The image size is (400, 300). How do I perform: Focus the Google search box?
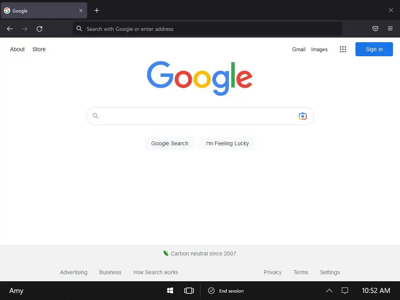200,116
